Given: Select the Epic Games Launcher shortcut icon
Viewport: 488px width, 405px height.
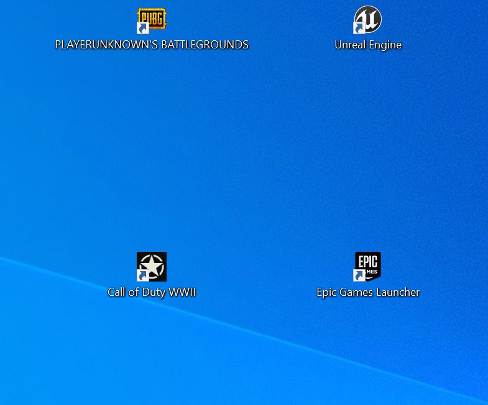Looking at the screenshot, I should [x=367, y=267].
